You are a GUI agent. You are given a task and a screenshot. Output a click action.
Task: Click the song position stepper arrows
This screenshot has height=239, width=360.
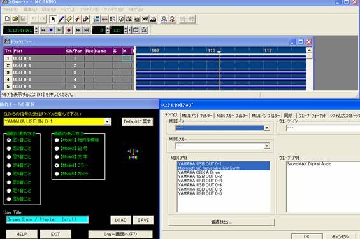coord(36,30)
